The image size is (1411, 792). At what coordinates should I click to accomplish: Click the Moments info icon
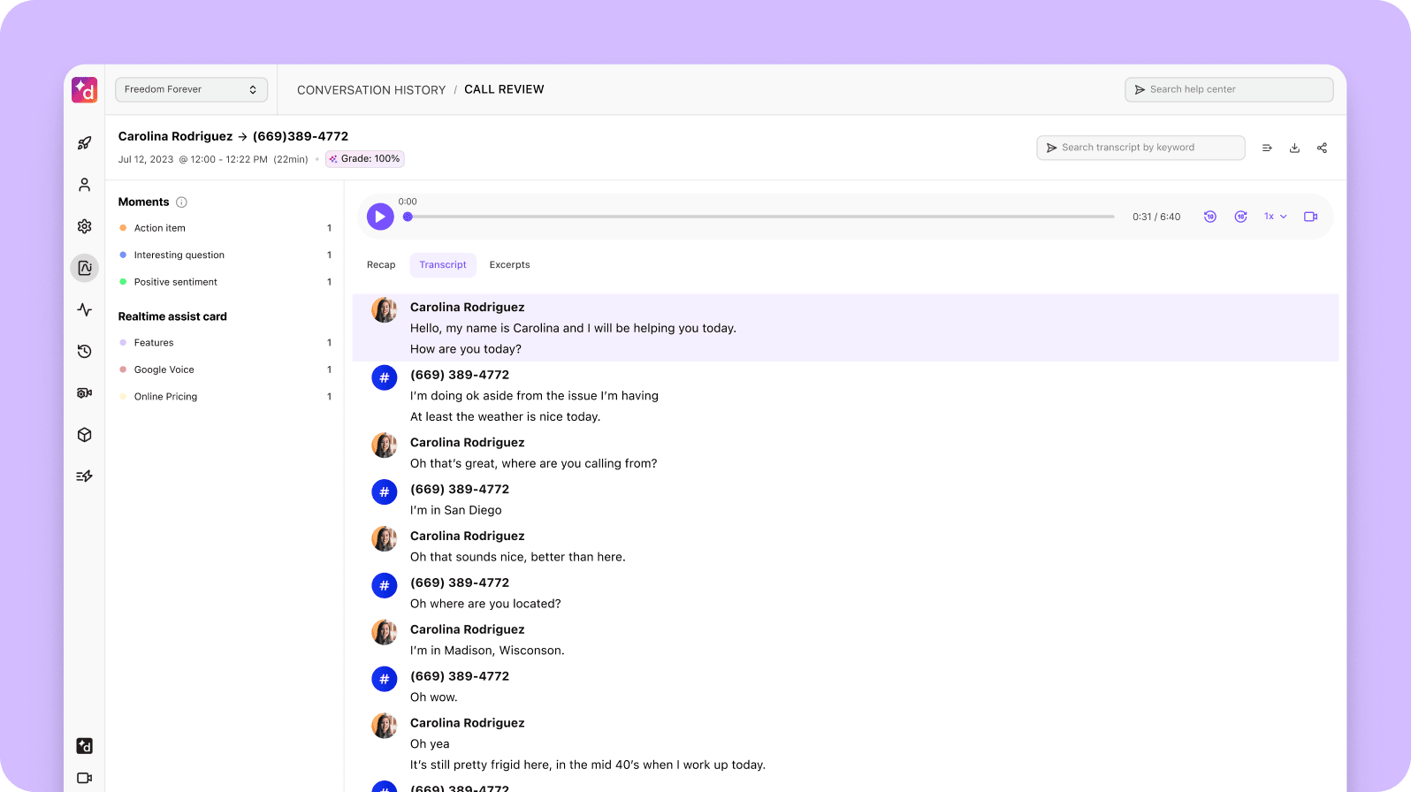click(181, 202)
